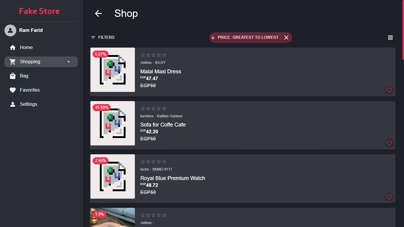This screenshot has width=404, height=227.
Task: Click the Ram Farid user avatar
Action: [10, 30]
